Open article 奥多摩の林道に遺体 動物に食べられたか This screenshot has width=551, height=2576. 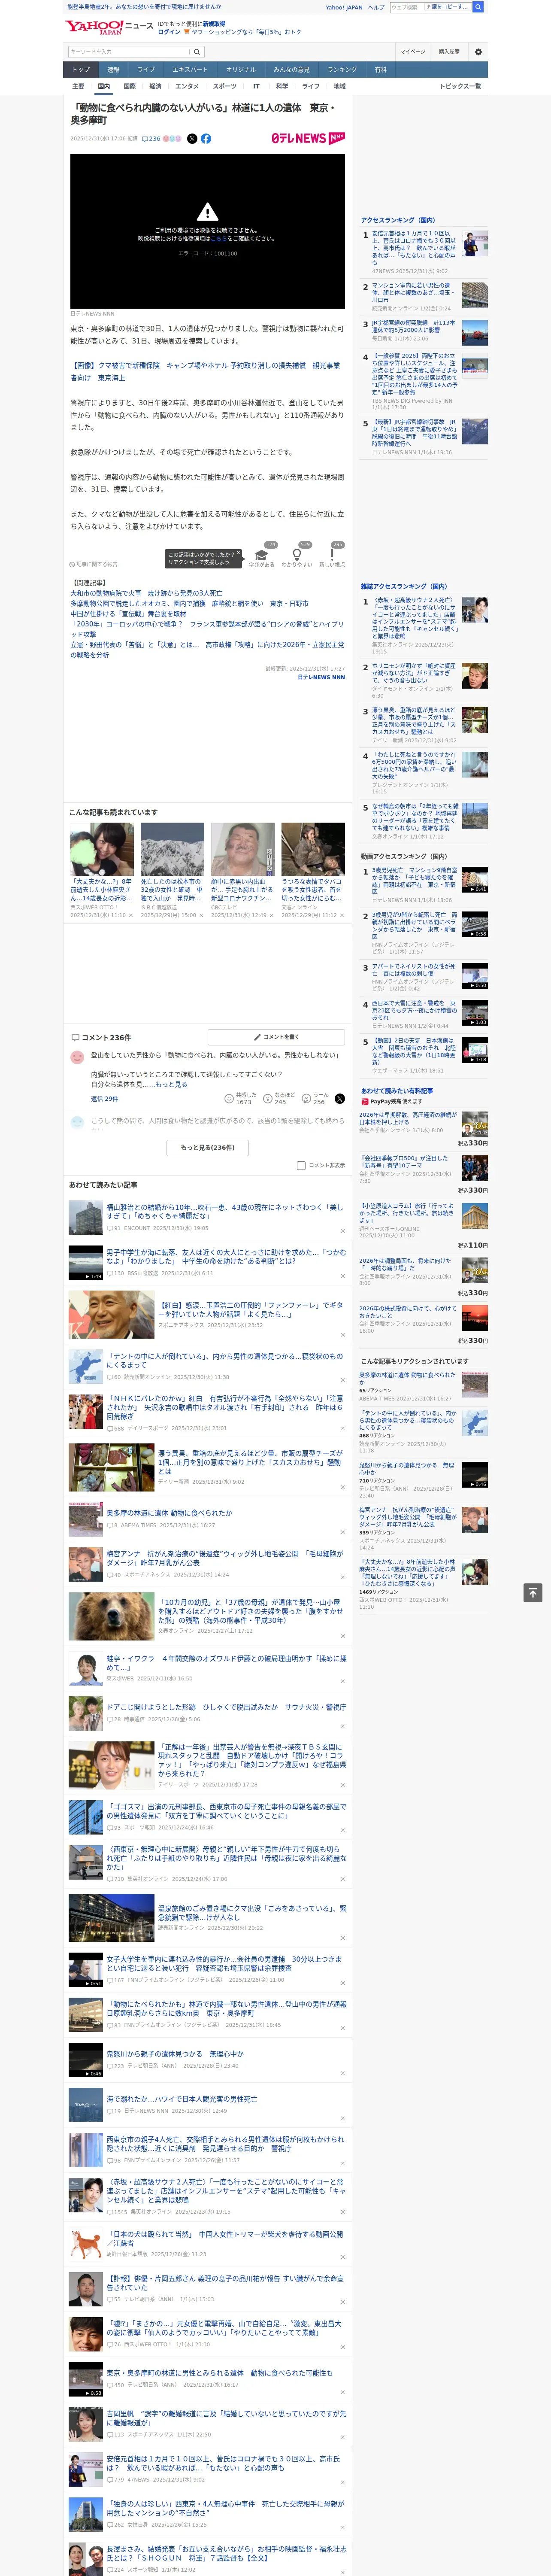[169, 1513]
